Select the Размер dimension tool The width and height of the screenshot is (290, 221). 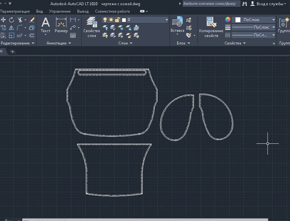pyautogui.click(x=61, y=25)
